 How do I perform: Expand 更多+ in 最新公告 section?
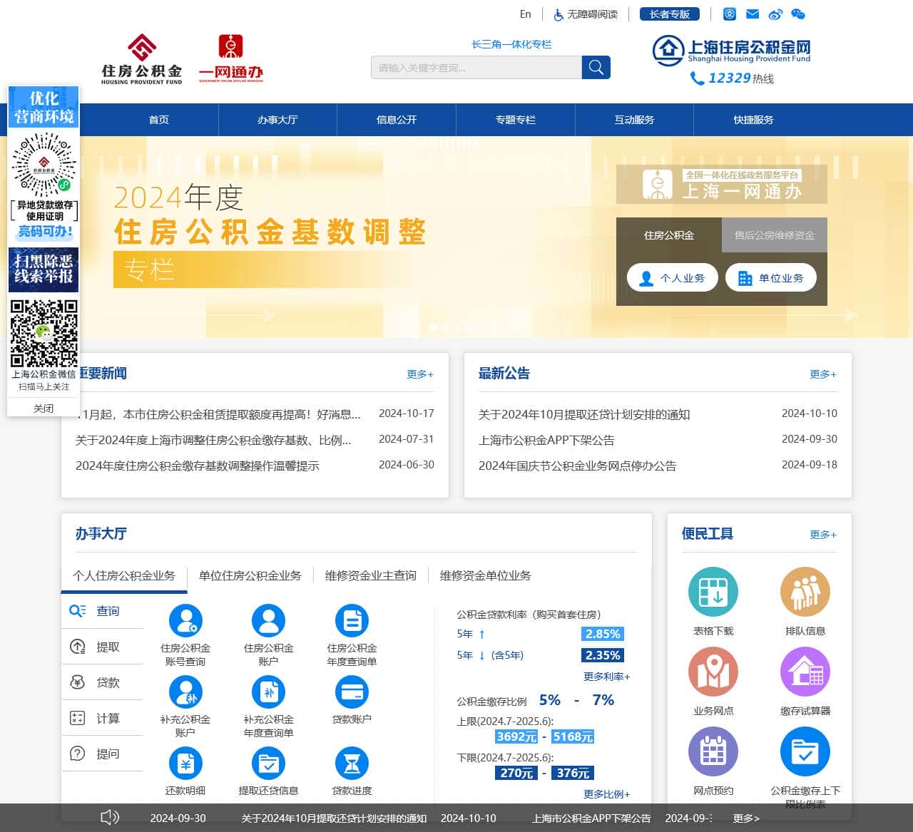pyautogui.click(x=822, y=374)
